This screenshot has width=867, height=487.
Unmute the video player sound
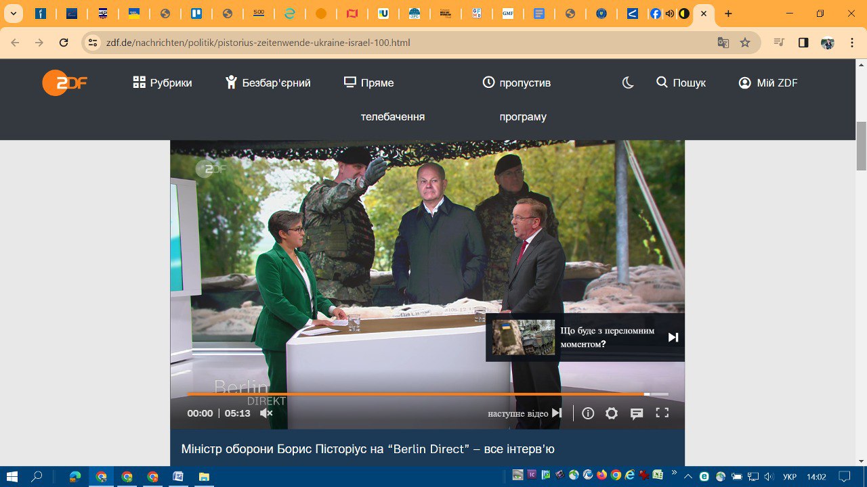tap(266, 413)
